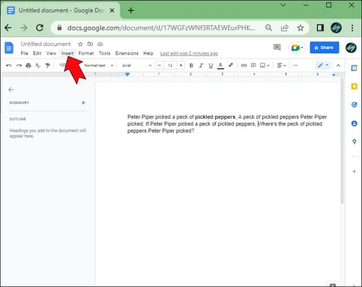Image resolution: width=362 pixels, height=287 pixels.
Task: Open the highlight color pen tool
Action: (x=230, y=65)
